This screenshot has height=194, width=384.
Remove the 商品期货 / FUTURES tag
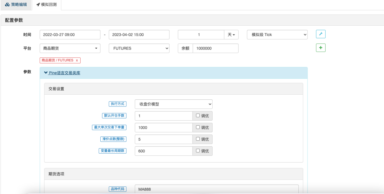click(x=77, y=60)
